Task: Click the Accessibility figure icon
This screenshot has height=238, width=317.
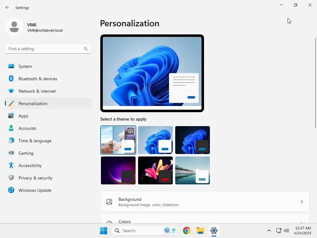Action: (11, 165)
